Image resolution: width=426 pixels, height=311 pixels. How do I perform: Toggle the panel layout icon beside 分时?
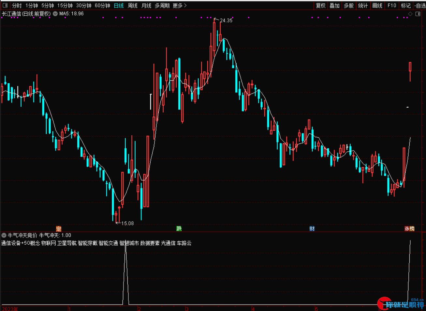[x=5, y=6]
